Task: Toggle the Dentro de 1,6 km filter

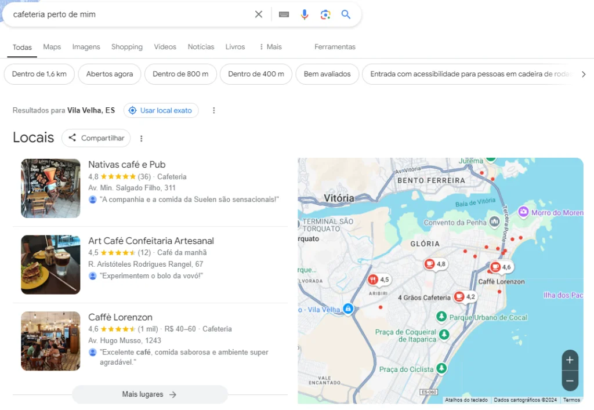Action: [x=39, y=74]
